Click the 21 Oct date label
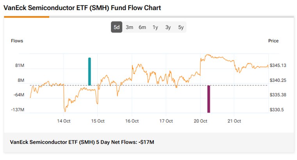Viewport: 297px width, 160px height. pos(234,121)
